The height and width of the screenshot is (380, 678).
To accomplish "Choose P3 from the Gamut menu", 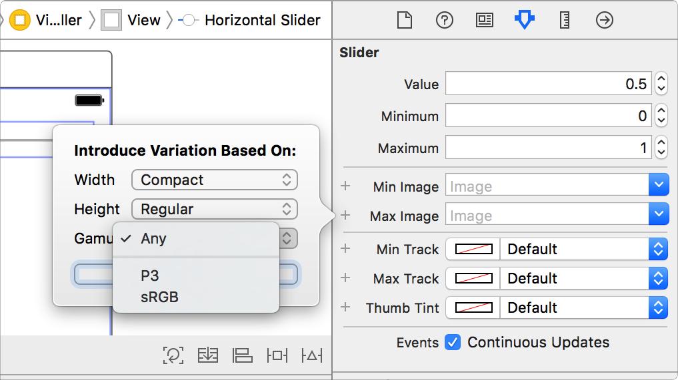I will coord(150,276).
